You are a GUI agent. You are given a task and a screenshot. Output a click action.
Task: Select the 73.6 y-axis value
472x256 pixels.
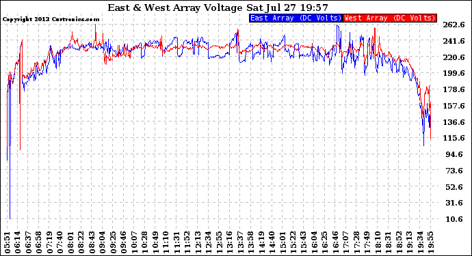pos(454,171)
